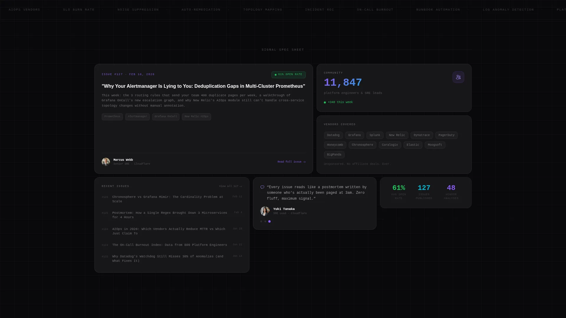This screenshot has height=318, width=566.
Task: Click the SLO BURN RATE ticker item
Action: click(79, 10)
